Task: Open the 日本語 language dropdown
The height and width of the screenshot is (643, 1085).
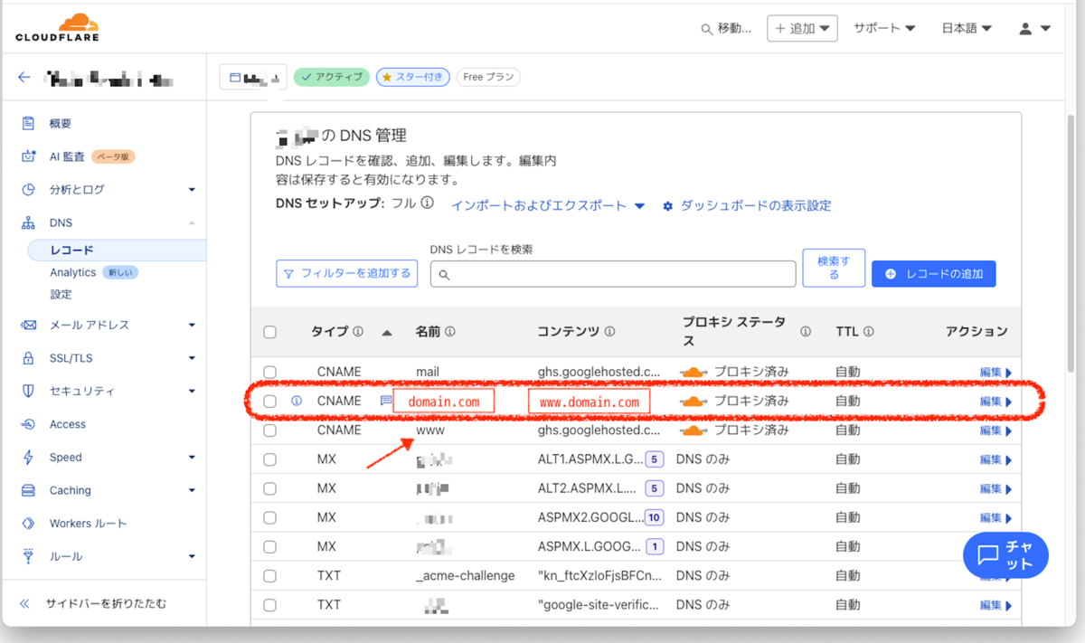Action: click(x=967, y=29)
